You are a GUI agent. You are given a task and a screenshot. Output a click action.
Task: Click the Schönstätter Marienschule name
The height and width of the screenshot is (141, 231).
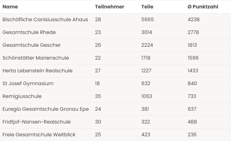tap(36, 58)
